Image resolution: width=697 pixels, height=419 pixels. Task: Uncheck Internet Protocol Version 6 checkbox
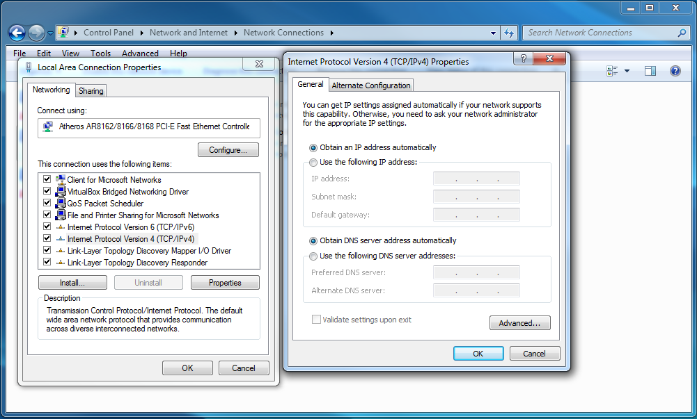[x=47, y=227]
